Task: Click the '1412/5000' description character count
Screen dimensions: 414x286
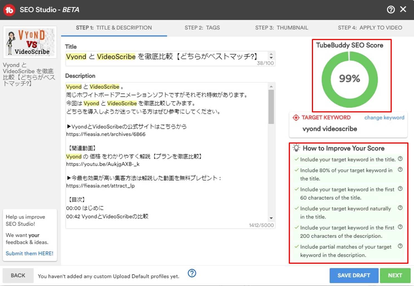Action: 261,225
